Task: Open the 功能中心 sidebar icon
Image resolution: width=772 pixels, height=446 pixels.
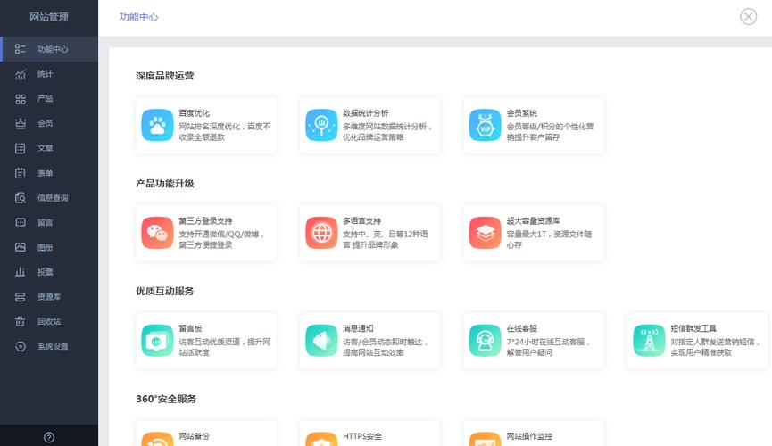Action: click(21, 49)
